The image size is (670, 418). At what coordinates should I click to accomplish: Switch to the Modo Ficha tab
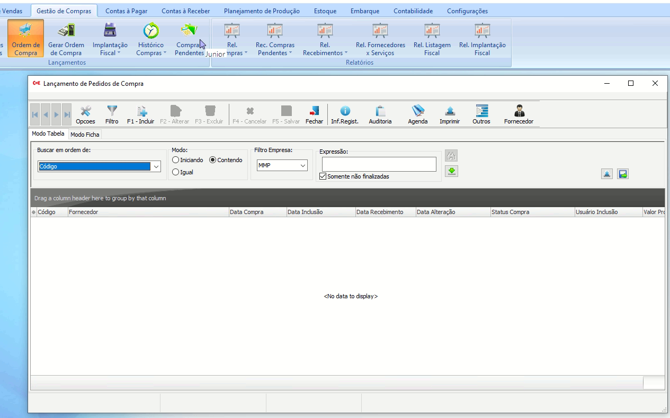click(x=85, y=135)
